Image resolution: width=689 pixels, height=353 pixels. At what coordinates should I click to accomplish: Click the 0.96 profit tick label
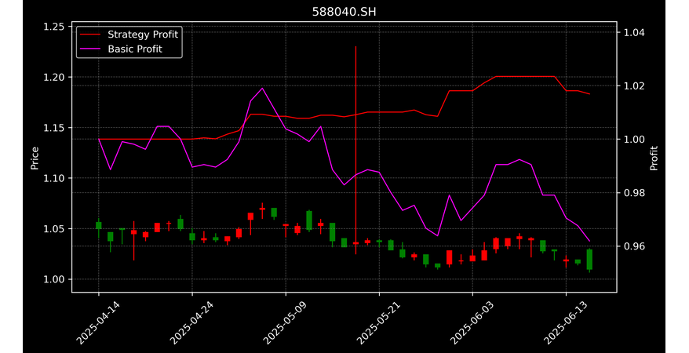tap(633, 246)
